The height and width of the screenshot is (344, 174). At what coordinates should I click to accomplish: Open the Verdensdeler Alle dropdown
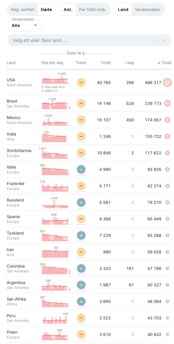point(24,25)
